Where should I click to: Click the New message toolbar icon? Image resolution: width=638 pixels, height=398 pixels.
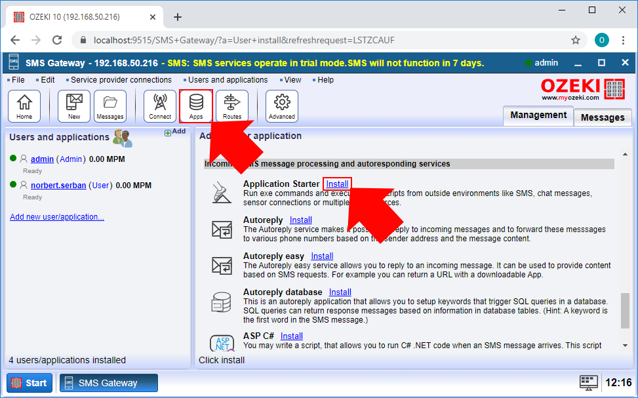tap(73, 106)
